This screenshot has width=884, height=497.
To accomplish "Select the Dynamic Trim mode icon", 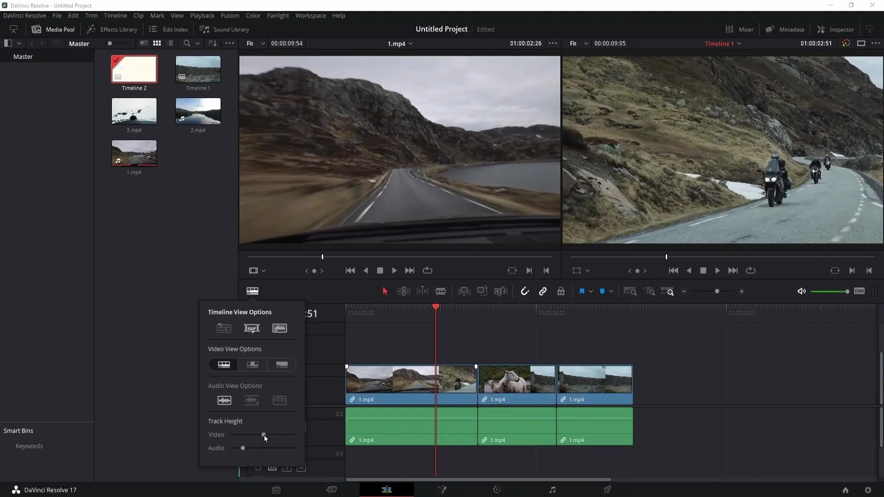I will (423, 291).
